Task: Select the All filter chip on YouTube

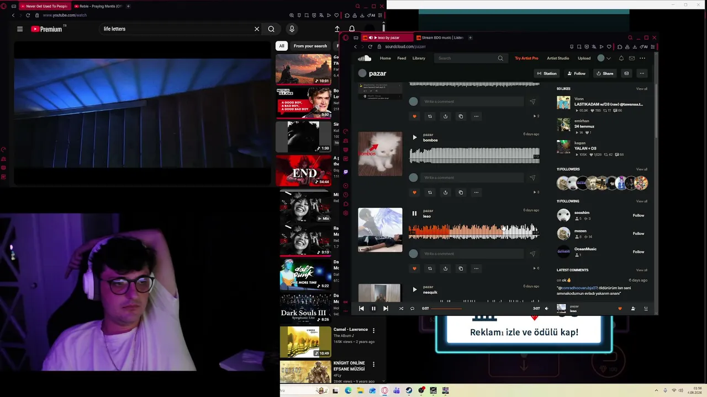Action: (282, 46)
